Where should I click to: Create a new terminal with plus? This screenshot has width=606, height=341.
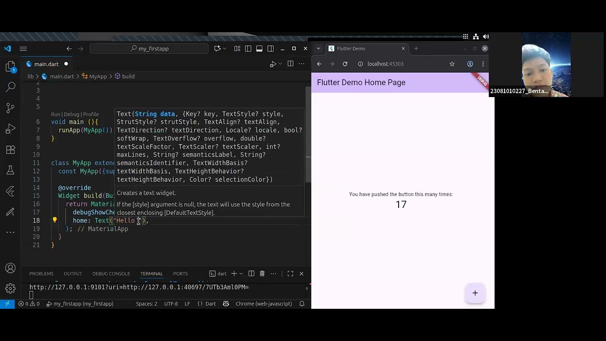(233, 274)
